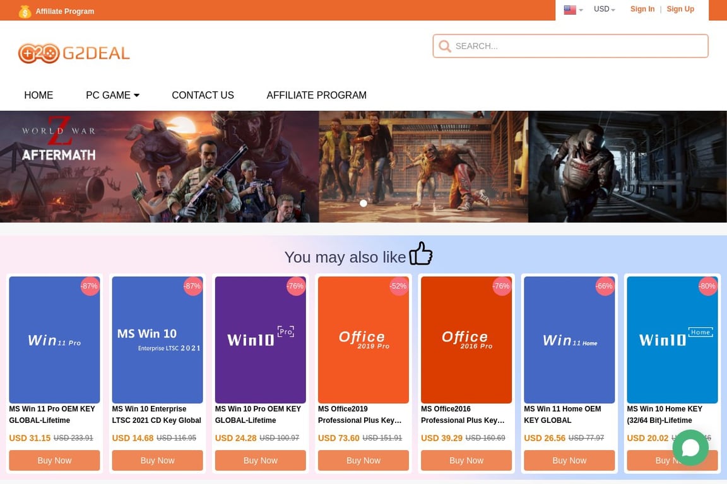The height and width of the screenshot is (484, 727).
Task: Click the -66% badge on Win 11 Home
Action: click(x=604, y=286)
